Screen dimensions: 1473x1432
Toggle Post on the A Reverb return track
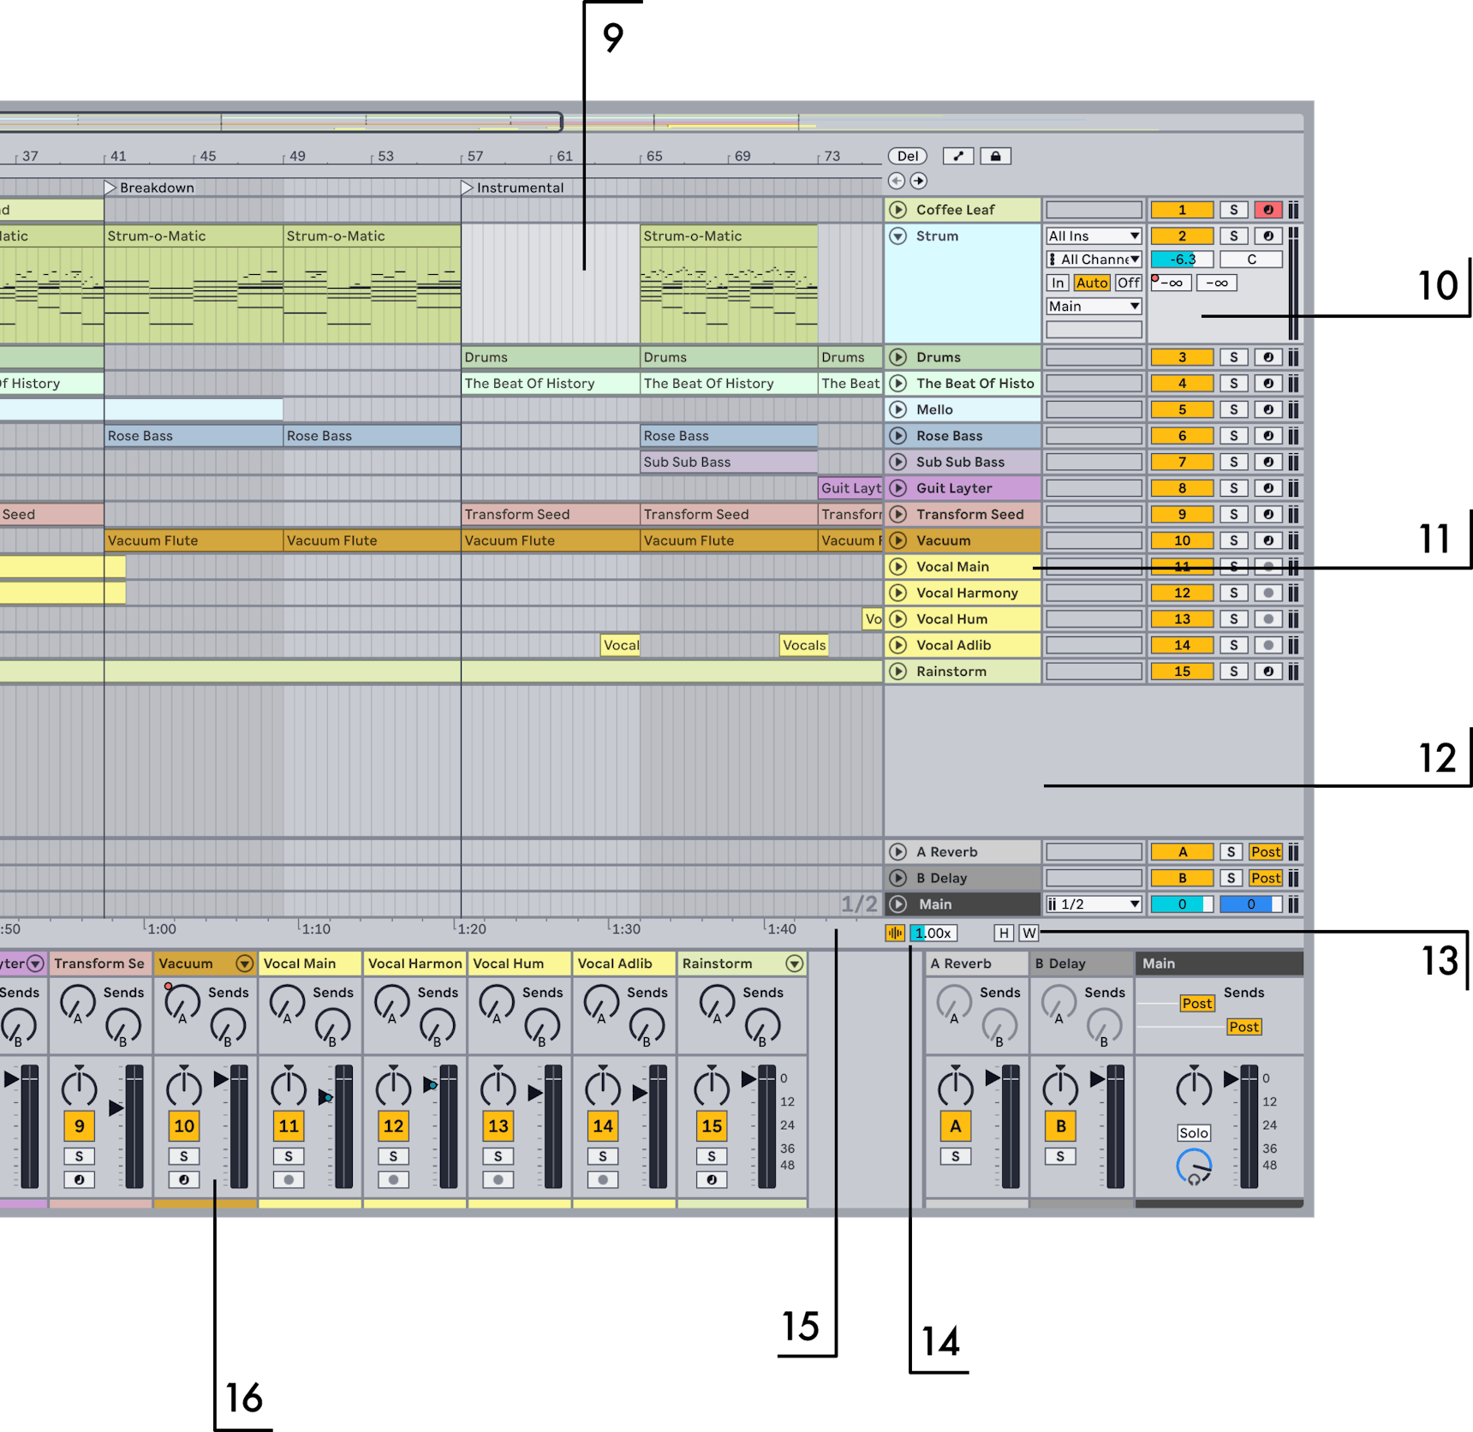click(x=1266, y=851)
